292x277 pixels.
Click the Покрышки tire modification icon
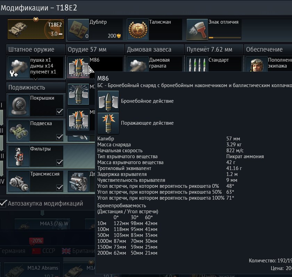coord(19,105)
